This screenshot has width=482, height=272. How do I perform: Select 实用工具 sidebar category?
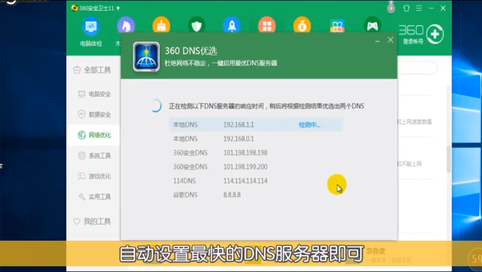95,197
